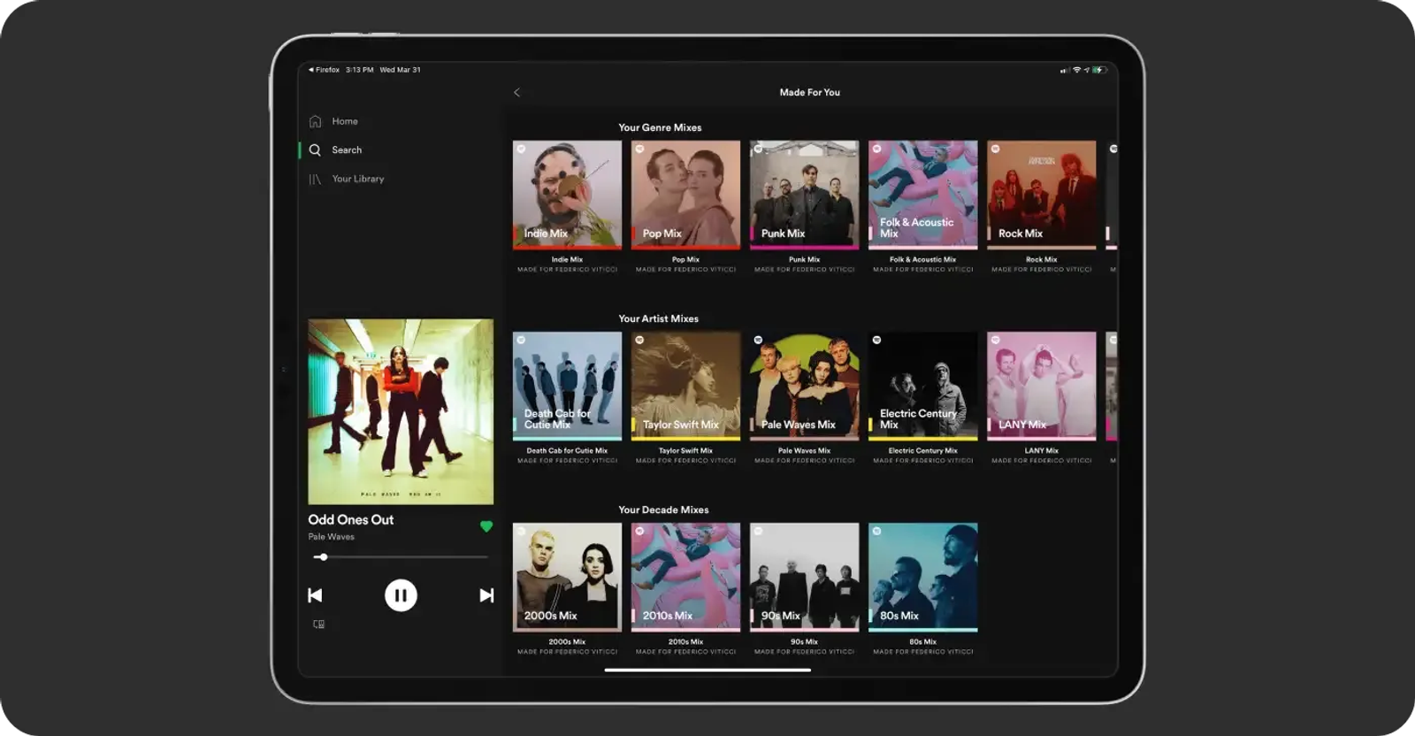1415x736 pixels.
Task: Click the 'Your Artist Mixes' heading
Action: coord(658,318)
